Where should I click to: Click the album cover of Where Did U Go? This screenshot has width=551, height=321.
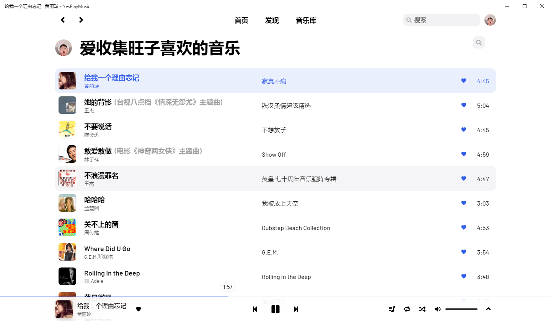[67, 252]
